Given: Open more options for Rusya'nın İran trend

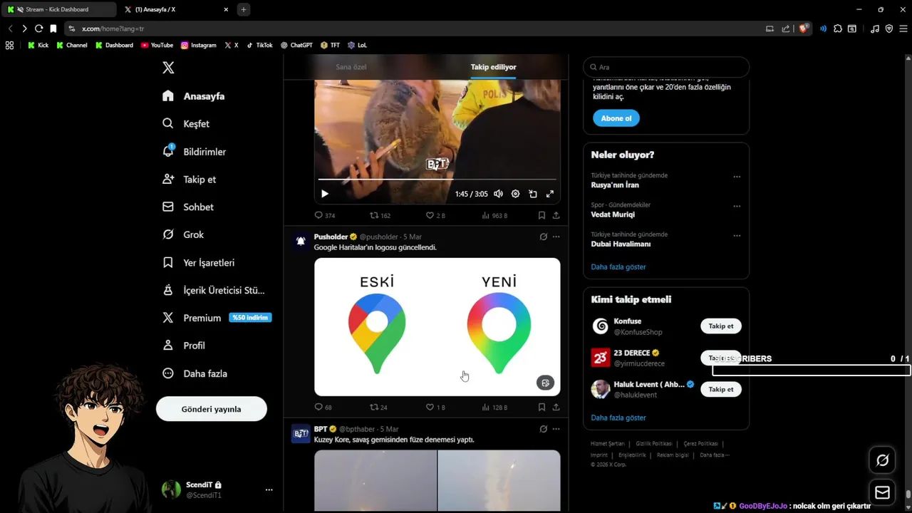Looking at the screenshot, I should 737,177.
